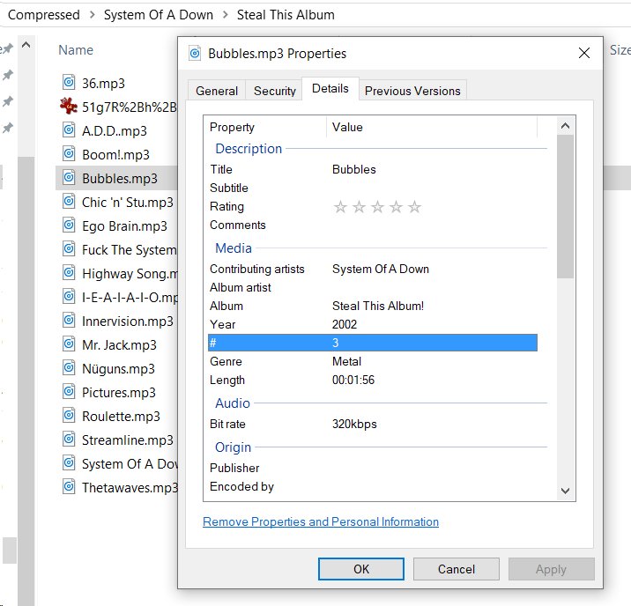Select Ego Brain.mp3 file name in Explorer

(124, 225)
